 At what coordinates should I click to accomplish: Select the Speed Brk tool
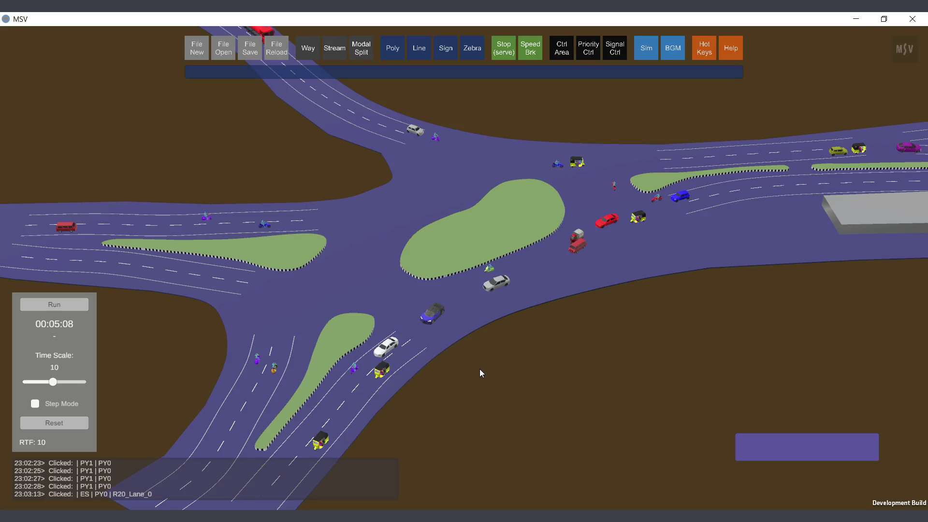pyautogui.click(x=530, y=48)
